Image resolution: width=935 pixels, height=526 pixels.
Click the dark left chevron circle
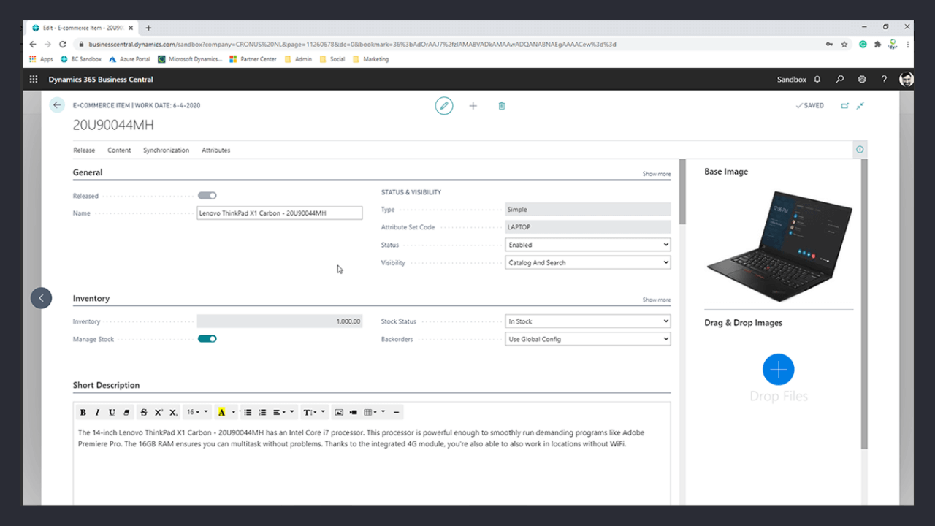(x=42, y=298)
